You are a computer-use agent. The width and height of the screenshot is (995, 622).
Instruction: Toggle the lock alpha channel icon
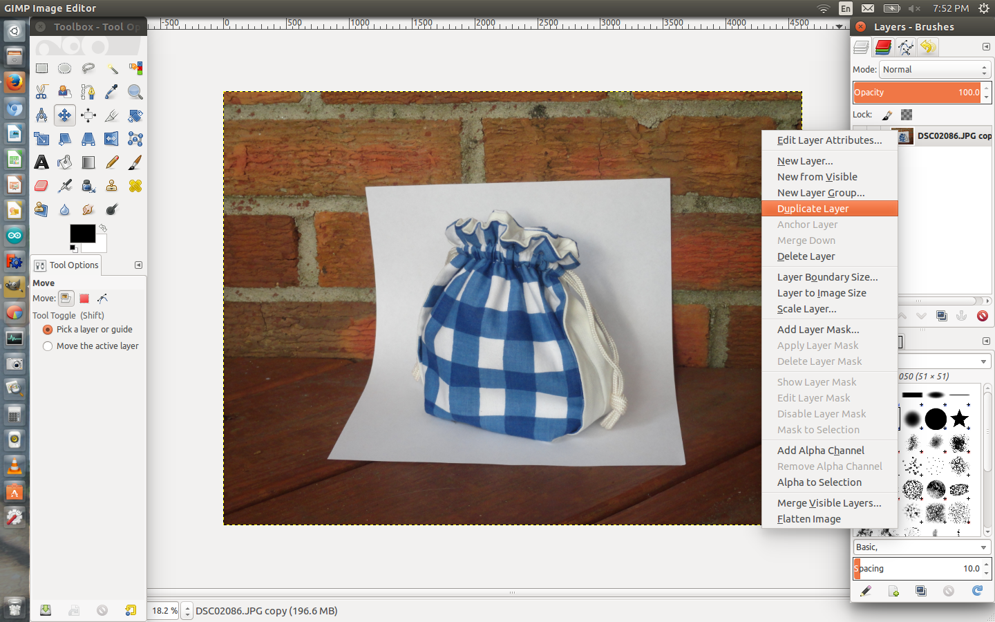coord(907,115)
